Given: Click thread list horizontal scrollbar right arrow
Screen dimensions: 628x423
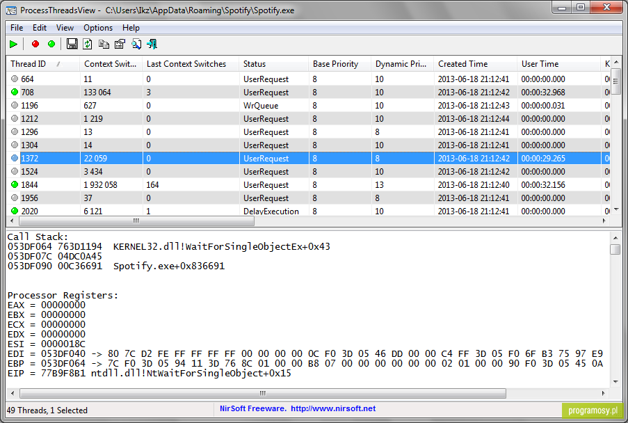Looking at the screenshot, I should [x=604, y=221].
